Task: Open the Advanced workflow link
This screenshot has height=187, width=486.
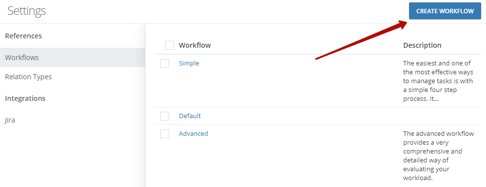Action: tap(193, 133)
